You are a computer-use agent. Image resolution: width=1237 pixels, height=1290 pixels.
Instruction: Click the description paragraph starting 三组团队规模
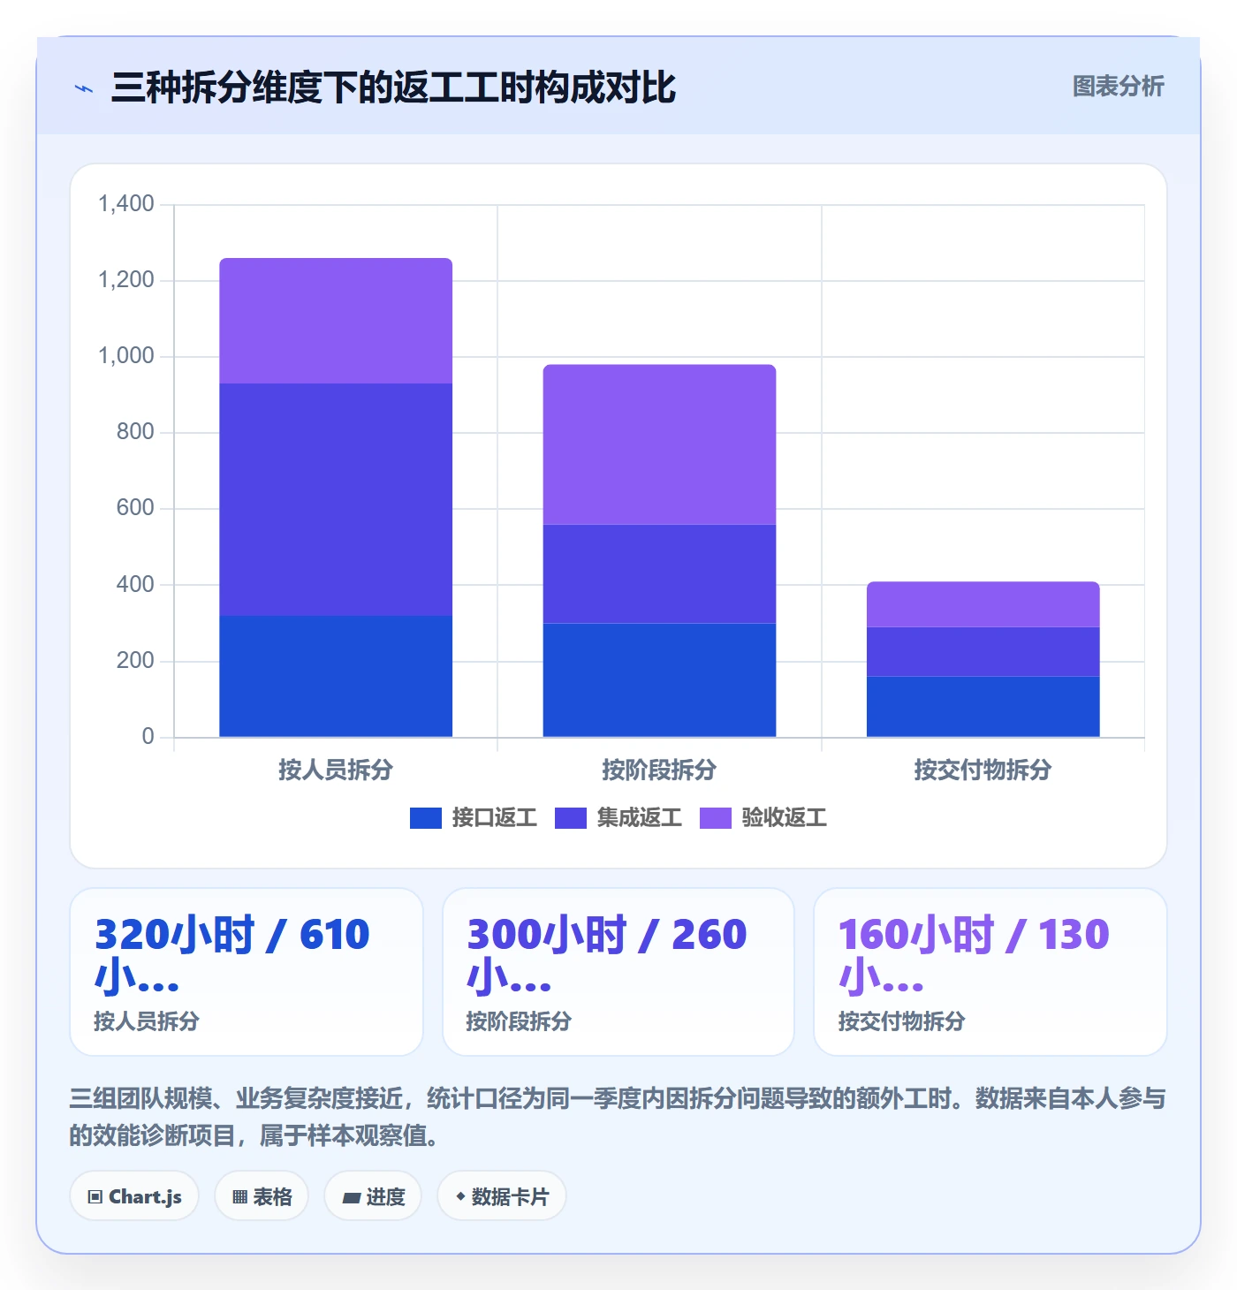618,1117
